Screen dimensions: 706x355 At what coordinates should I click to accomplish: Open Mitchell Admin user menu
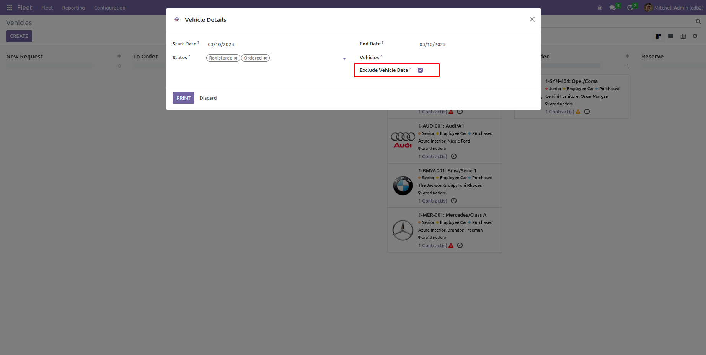click(x=674, y=8)
